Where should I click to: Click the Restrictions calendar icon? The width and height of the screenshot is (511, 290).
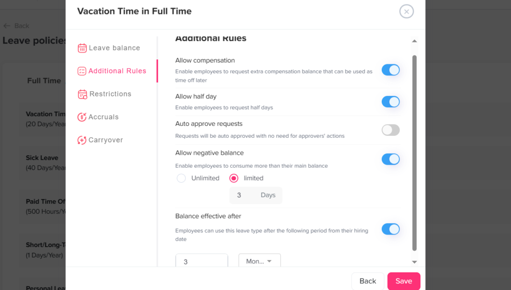[x=82, y=94]
